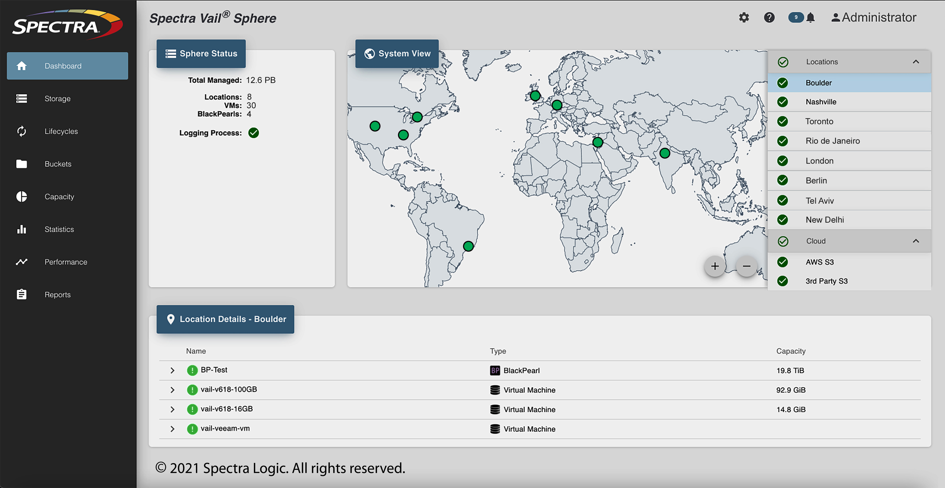Collapse the Locations list section

(x=916, y=61)
